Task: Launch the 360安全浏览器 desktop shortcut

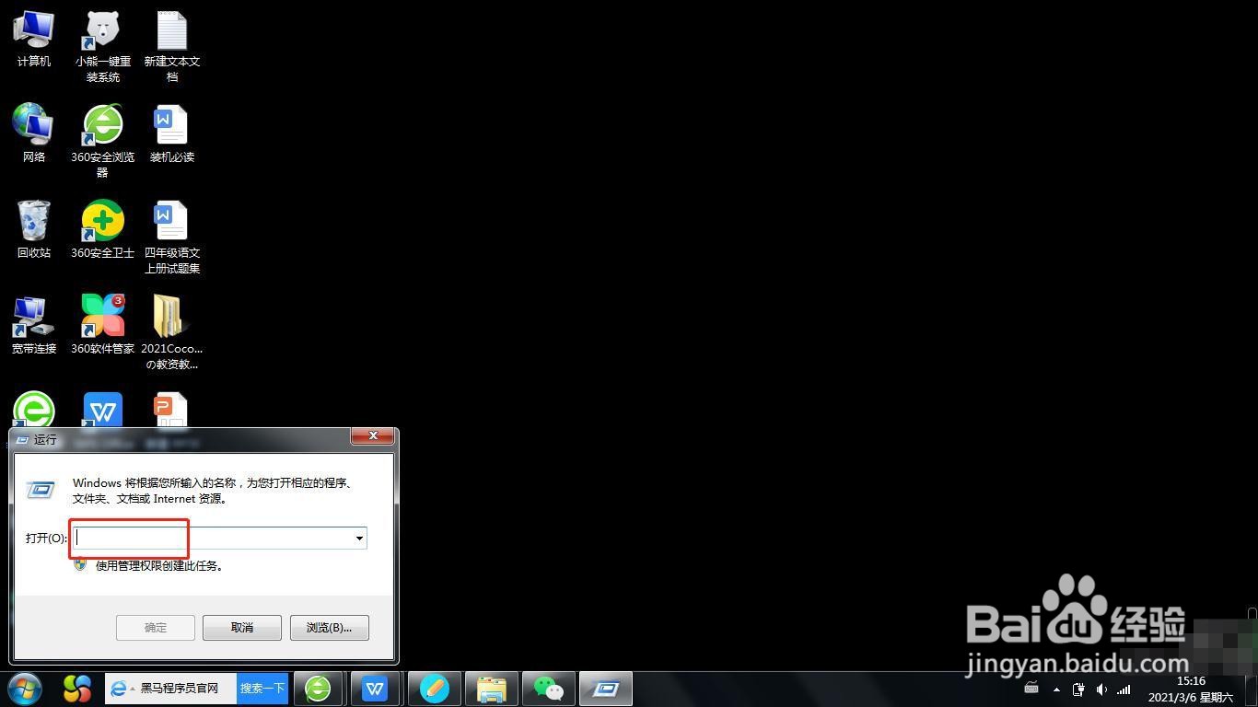Action: [x=103, y=141]
